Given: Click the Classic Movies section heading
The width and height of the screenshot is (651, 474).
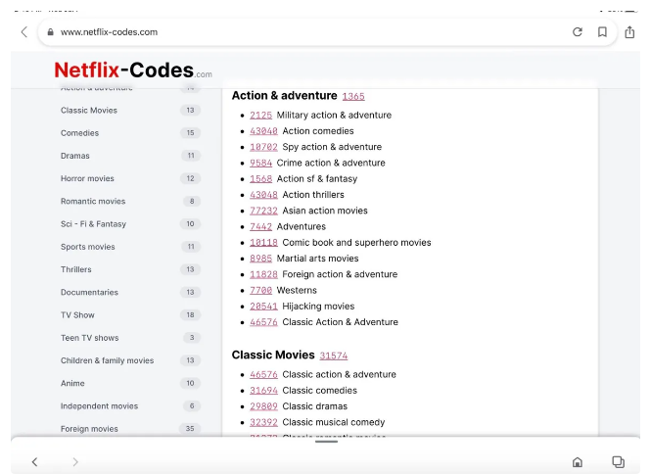Looking at the screenshot, I should click(x=273, y=355).
